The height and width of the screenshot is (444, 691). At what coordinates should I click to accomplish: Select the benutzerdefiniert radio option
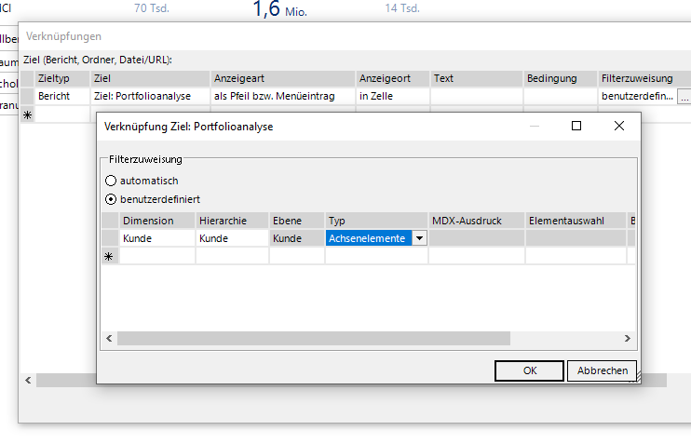[112, 199]
